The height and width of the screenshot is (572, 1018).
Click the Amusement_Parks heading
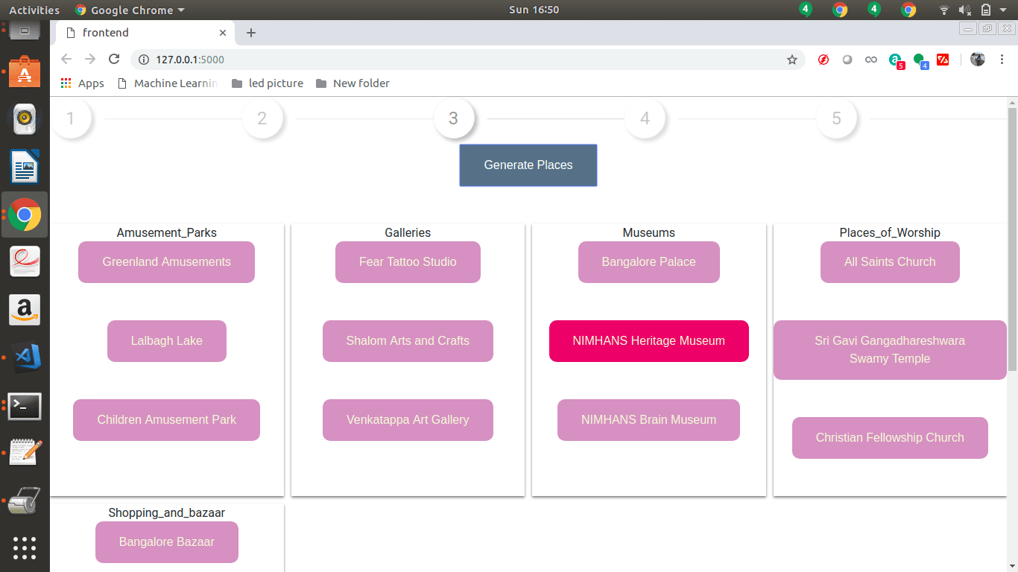coord(167,232)
